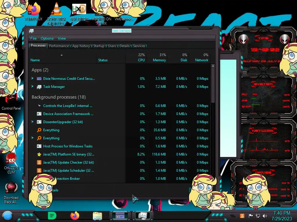The image size is (297, 222).
Task: Click the show hidden icons tray arrow
Action: (x=233, y=216)
